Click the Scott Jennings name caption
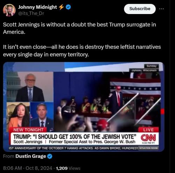The width and height of the screenshot is (175, 173). 28,142
